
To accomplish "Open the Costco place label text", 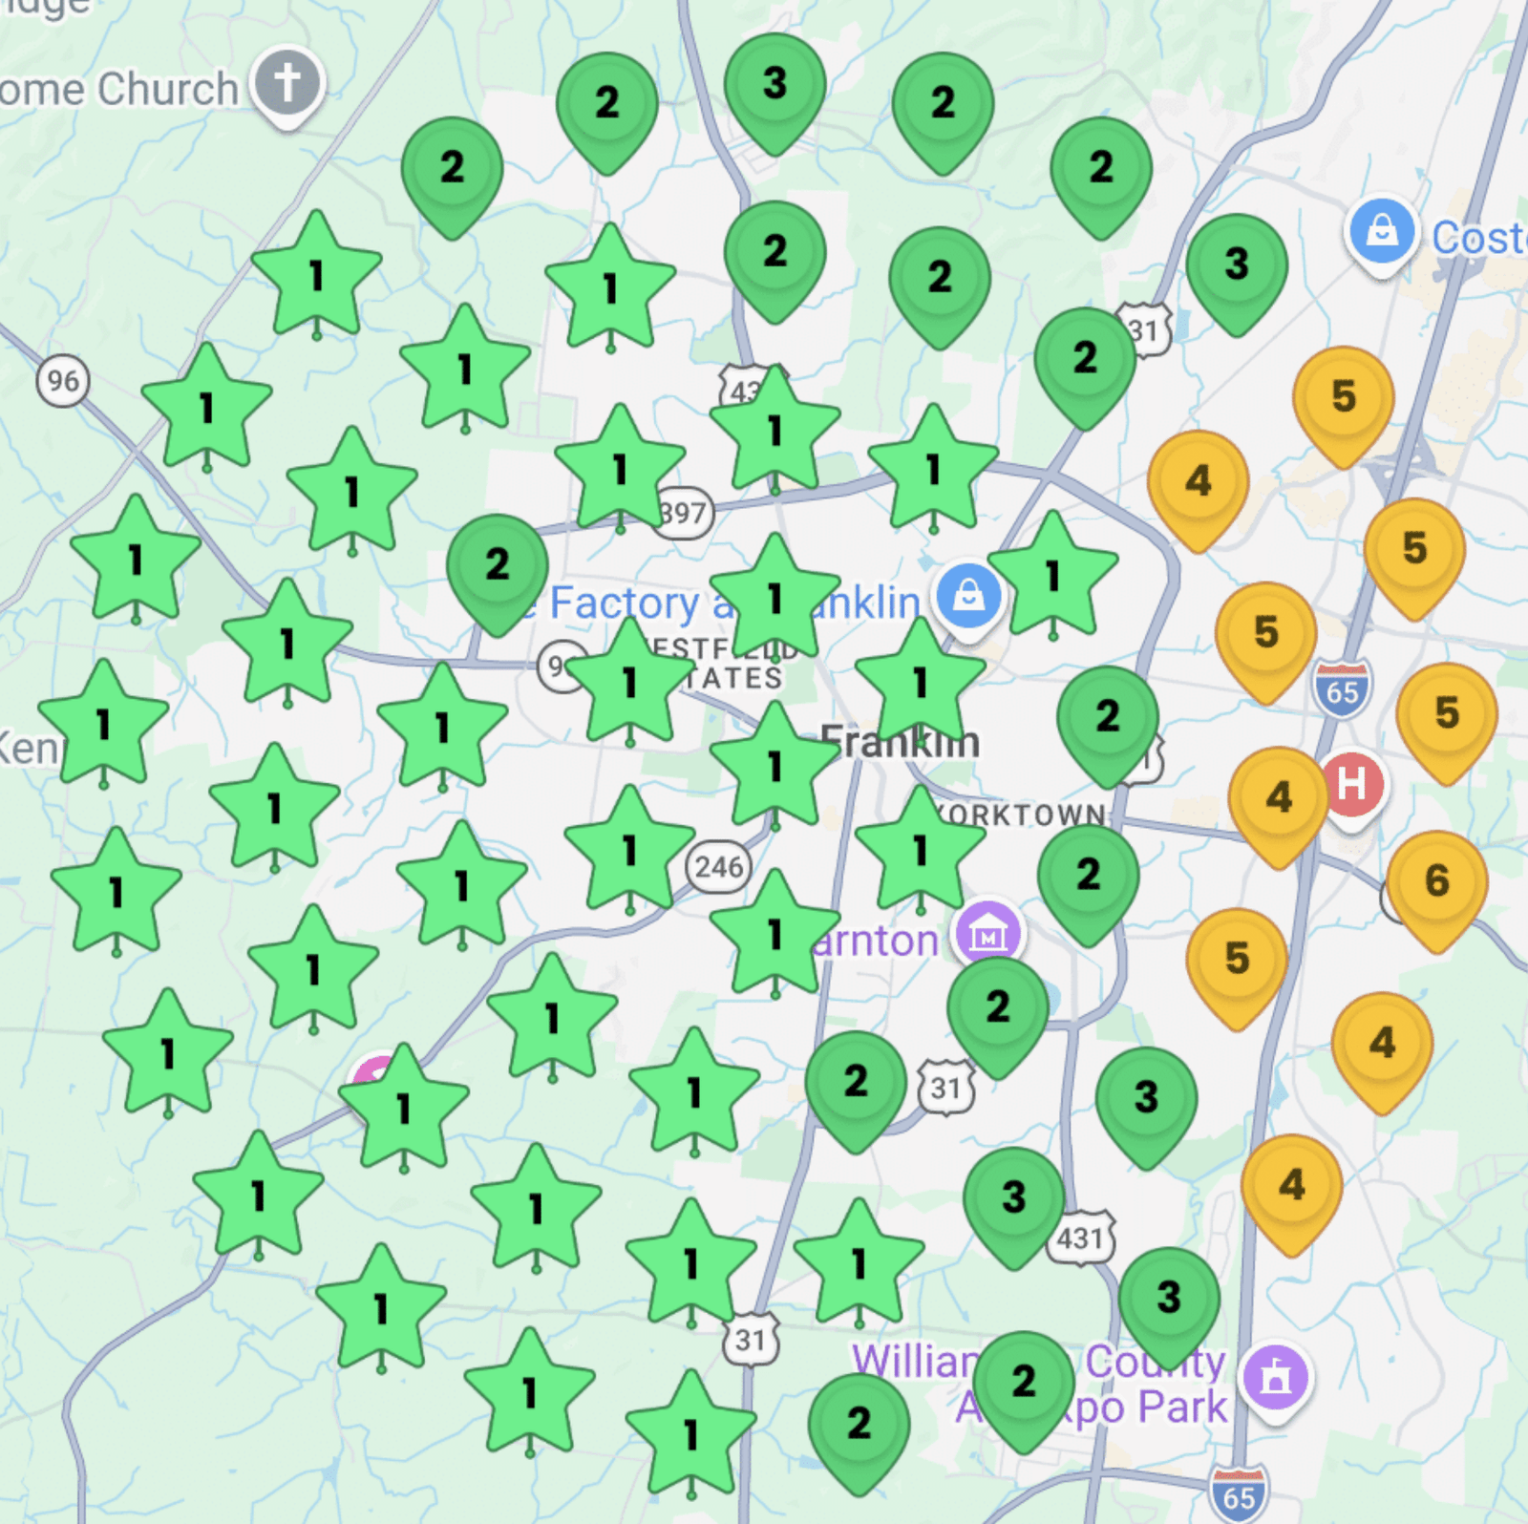I will (x=1477, y=238).
